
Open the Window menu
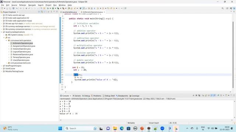pos(62,5)
